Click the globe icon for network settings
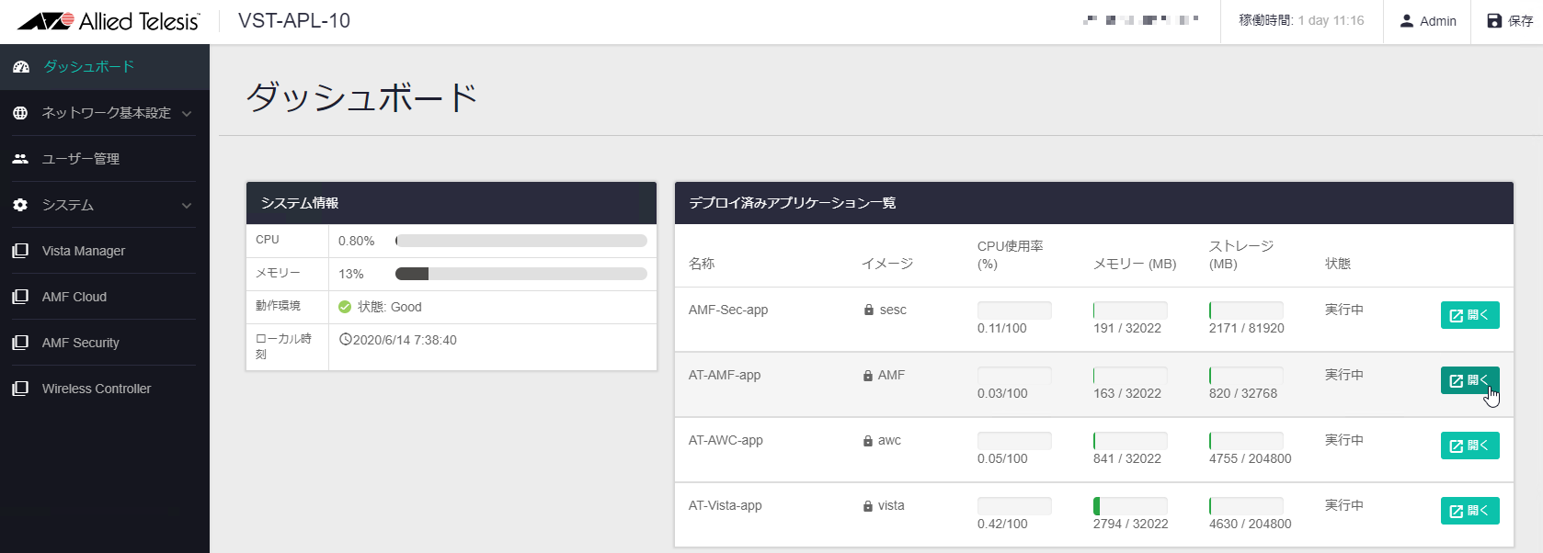Viewport: 1543px width, 553px height. point(20,113)
